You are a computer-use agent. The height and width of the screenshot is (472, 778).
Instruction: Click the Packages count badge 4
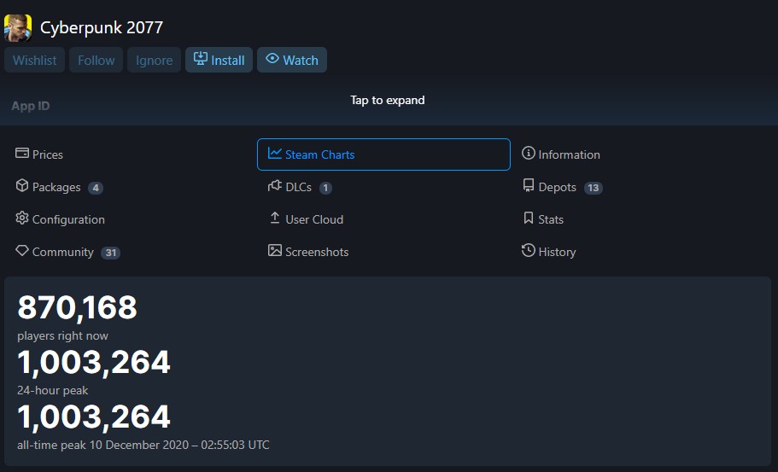(96, 188)
